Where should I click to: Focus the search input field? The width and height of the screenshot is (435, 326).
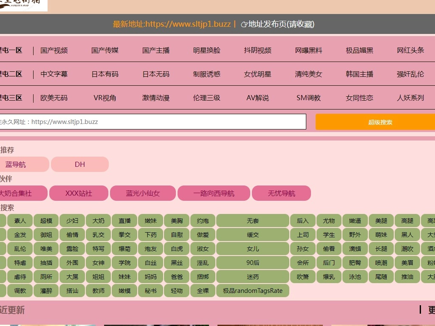153,122
